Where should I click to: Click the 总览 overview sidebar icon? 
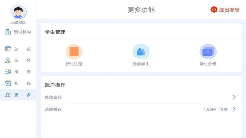8,49
